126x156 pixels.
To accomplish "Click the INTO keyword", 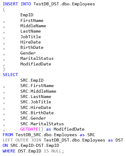I will (x=26, y=4).
